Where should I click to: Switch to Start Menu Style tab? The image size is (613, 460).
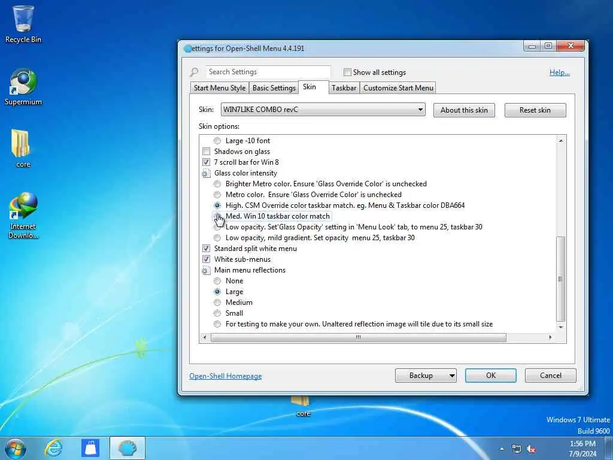pyautogui.click(x=219, y=88)
